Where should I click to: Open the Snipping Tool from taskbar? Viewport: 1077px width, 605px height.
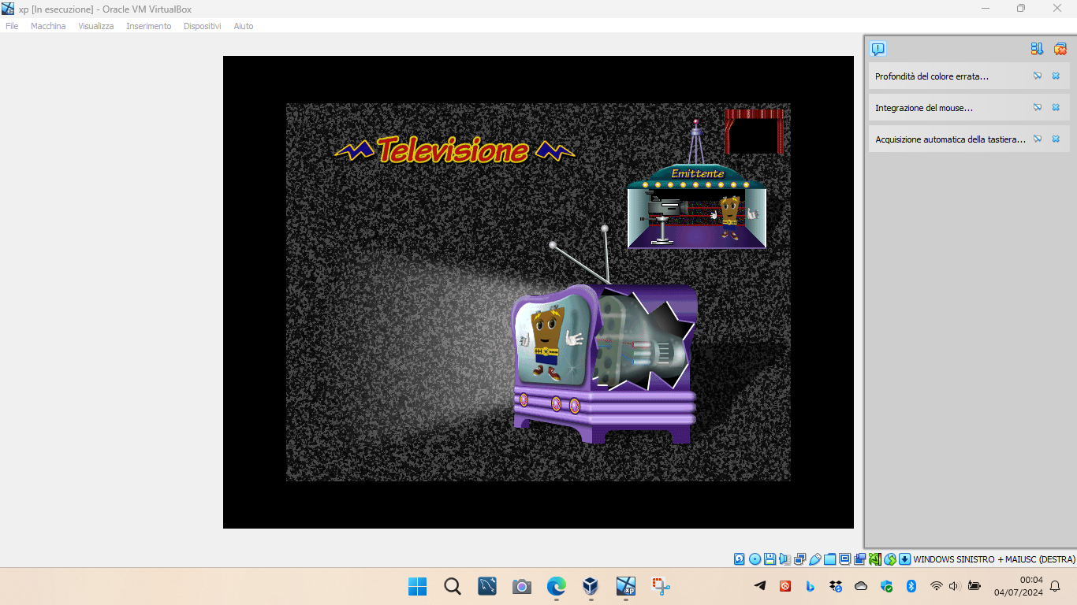point(661,586)
